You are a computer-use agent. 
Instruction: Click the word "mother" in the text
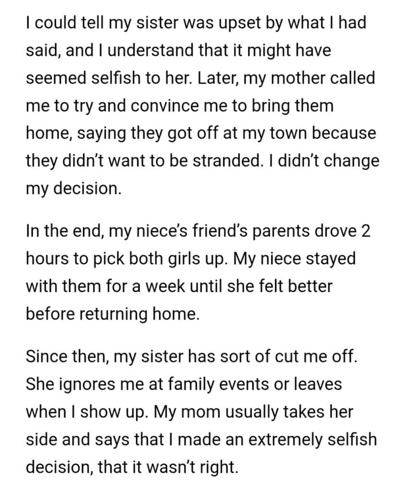[285, 78]
